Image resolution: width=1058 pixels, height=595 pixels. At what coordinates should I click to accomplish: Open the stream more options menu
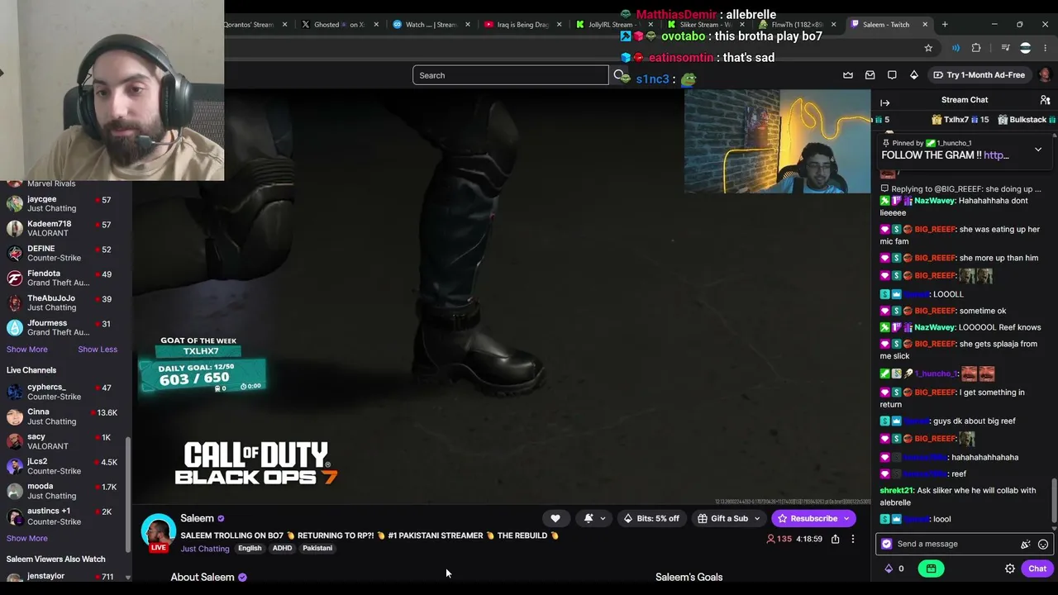pyautogui.click(x=853, y=539)
